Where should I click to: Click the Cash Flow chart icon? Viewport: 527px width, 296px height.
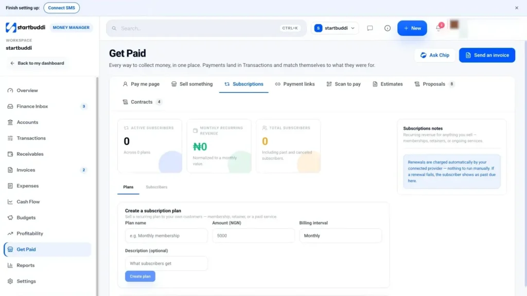tap(10, 201)
